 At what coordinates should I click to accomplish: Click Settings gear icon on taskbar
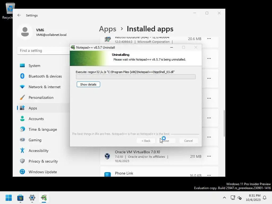pos(32,198)
